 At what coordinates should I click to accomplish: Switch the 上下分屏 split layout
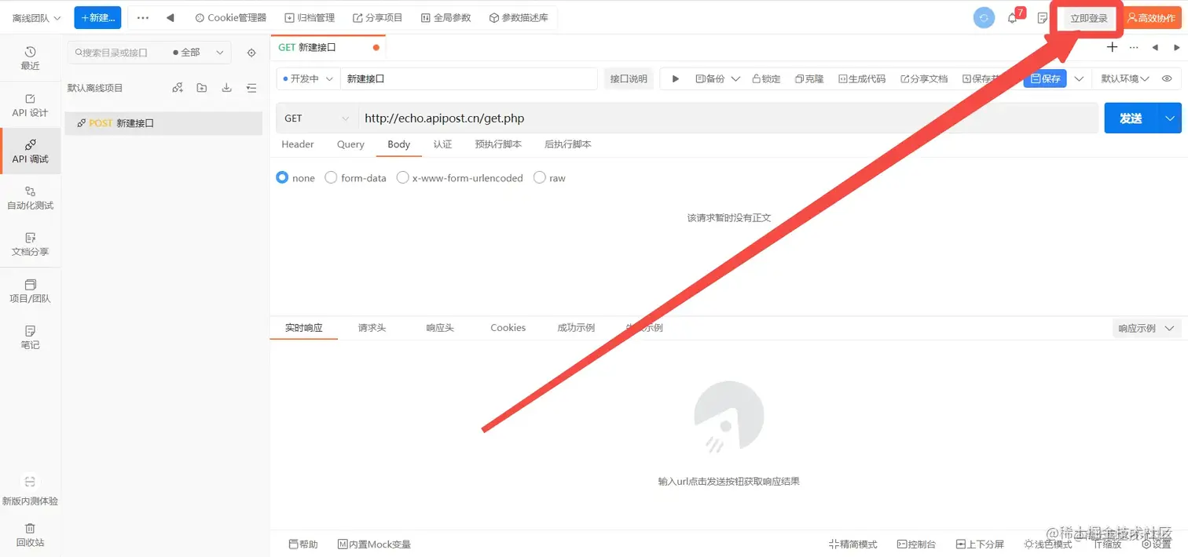tap(980, 544)
